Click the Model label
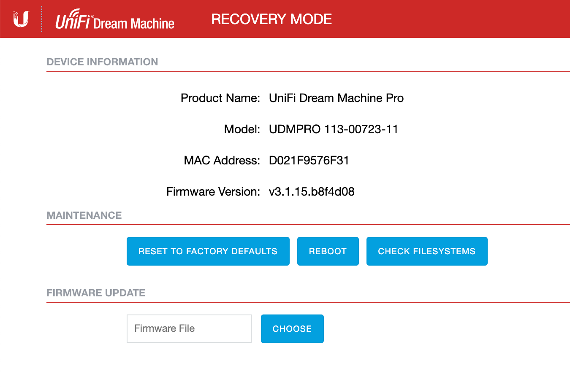Screen dimensions: 570x387 242,129
